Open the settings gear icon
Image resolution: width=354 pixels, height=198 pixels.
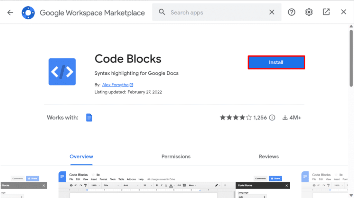[x=309, y=12]
